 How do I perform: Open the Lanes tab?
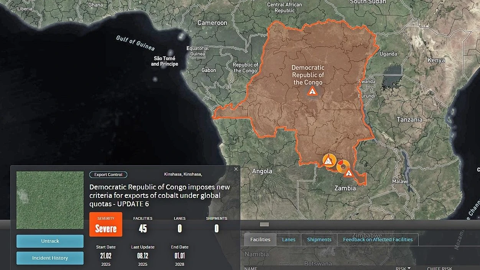289,240
